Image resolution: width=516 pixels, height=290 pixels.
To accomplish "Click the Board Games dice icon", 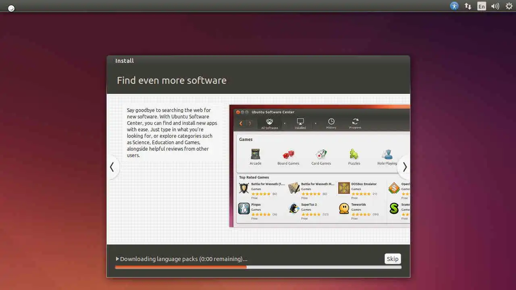I will click(x=288, y=154).
